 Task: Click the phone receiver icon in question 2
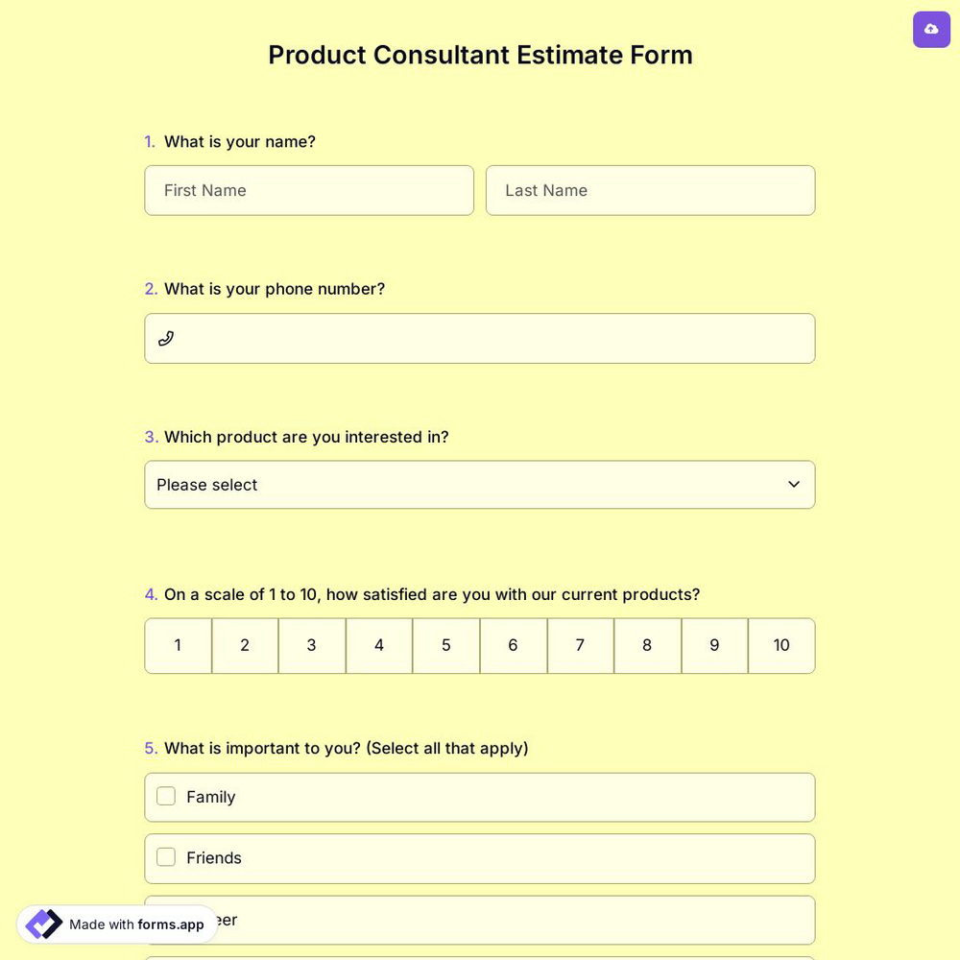166,338
